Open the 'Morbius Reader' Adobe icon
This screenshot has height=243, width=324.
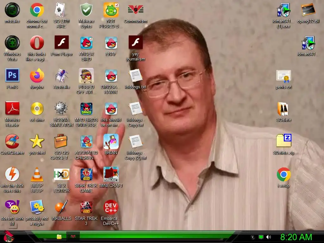[12, 108]
